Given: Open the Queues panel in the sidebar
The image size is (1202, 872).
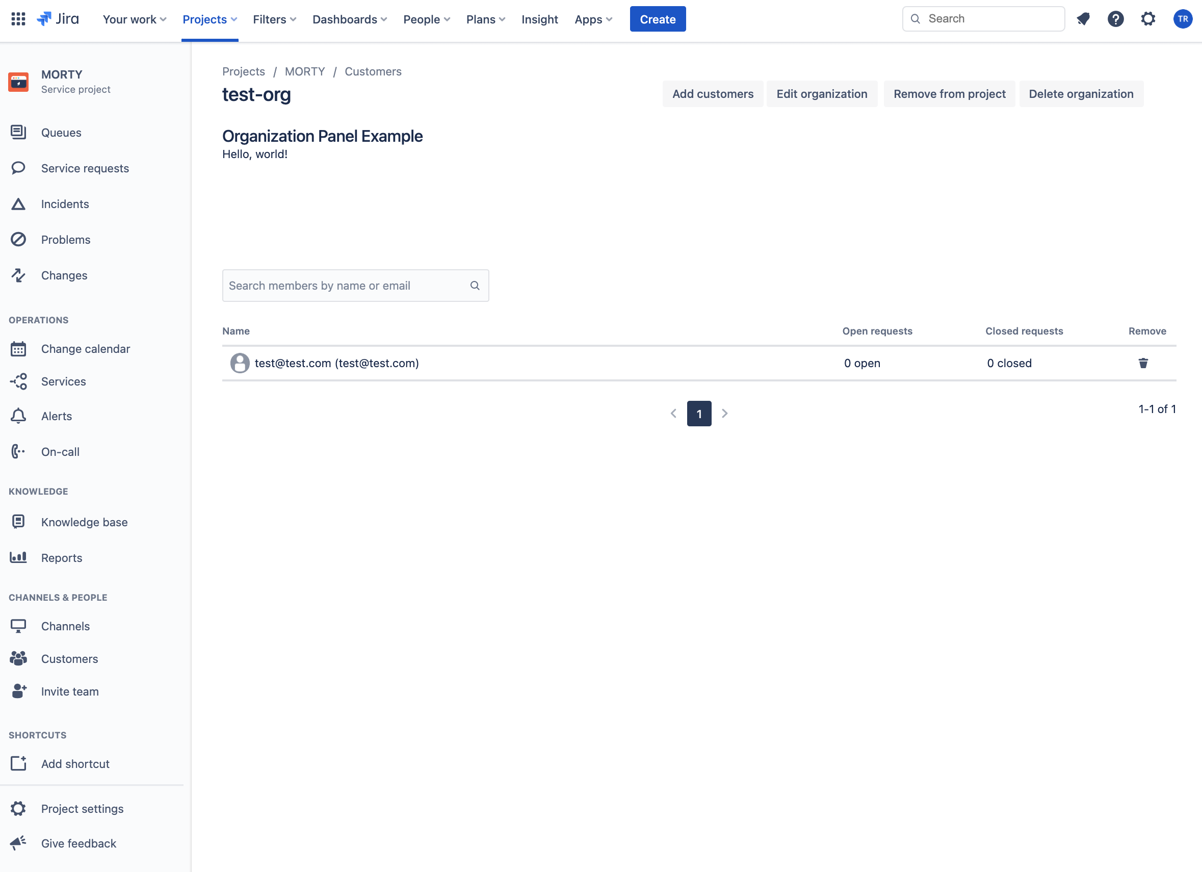Looking at the screenshot, I should point(61,133).
